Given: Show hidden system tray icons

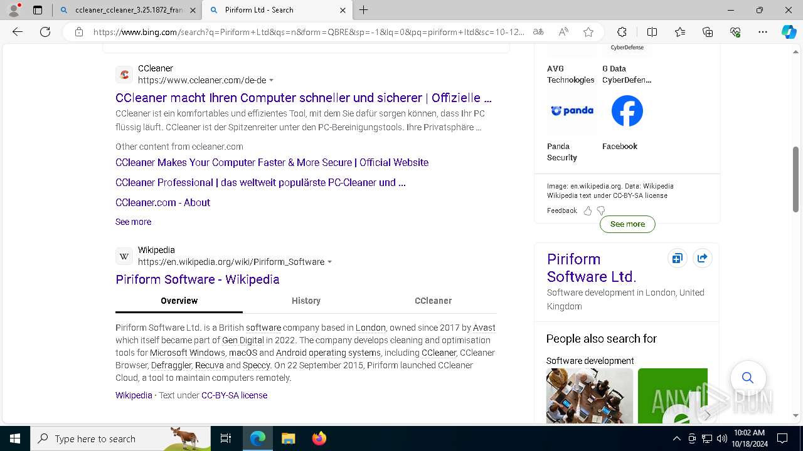Looking at the screenshot, I should (677, 438).
